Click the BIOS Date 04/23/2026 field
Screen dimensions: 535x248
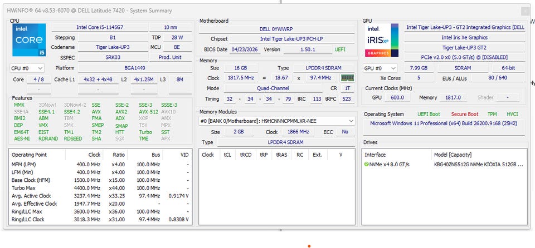pos(245,49)
